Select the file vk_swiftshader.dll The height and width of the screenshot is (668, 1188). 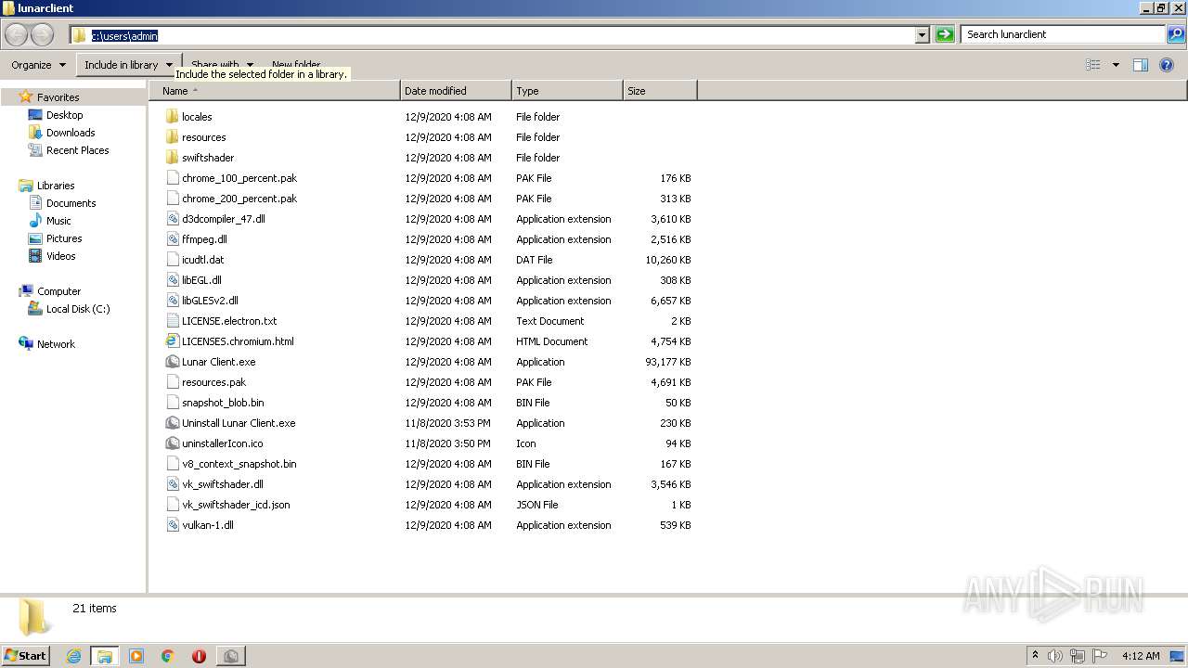tap(222, 484)
